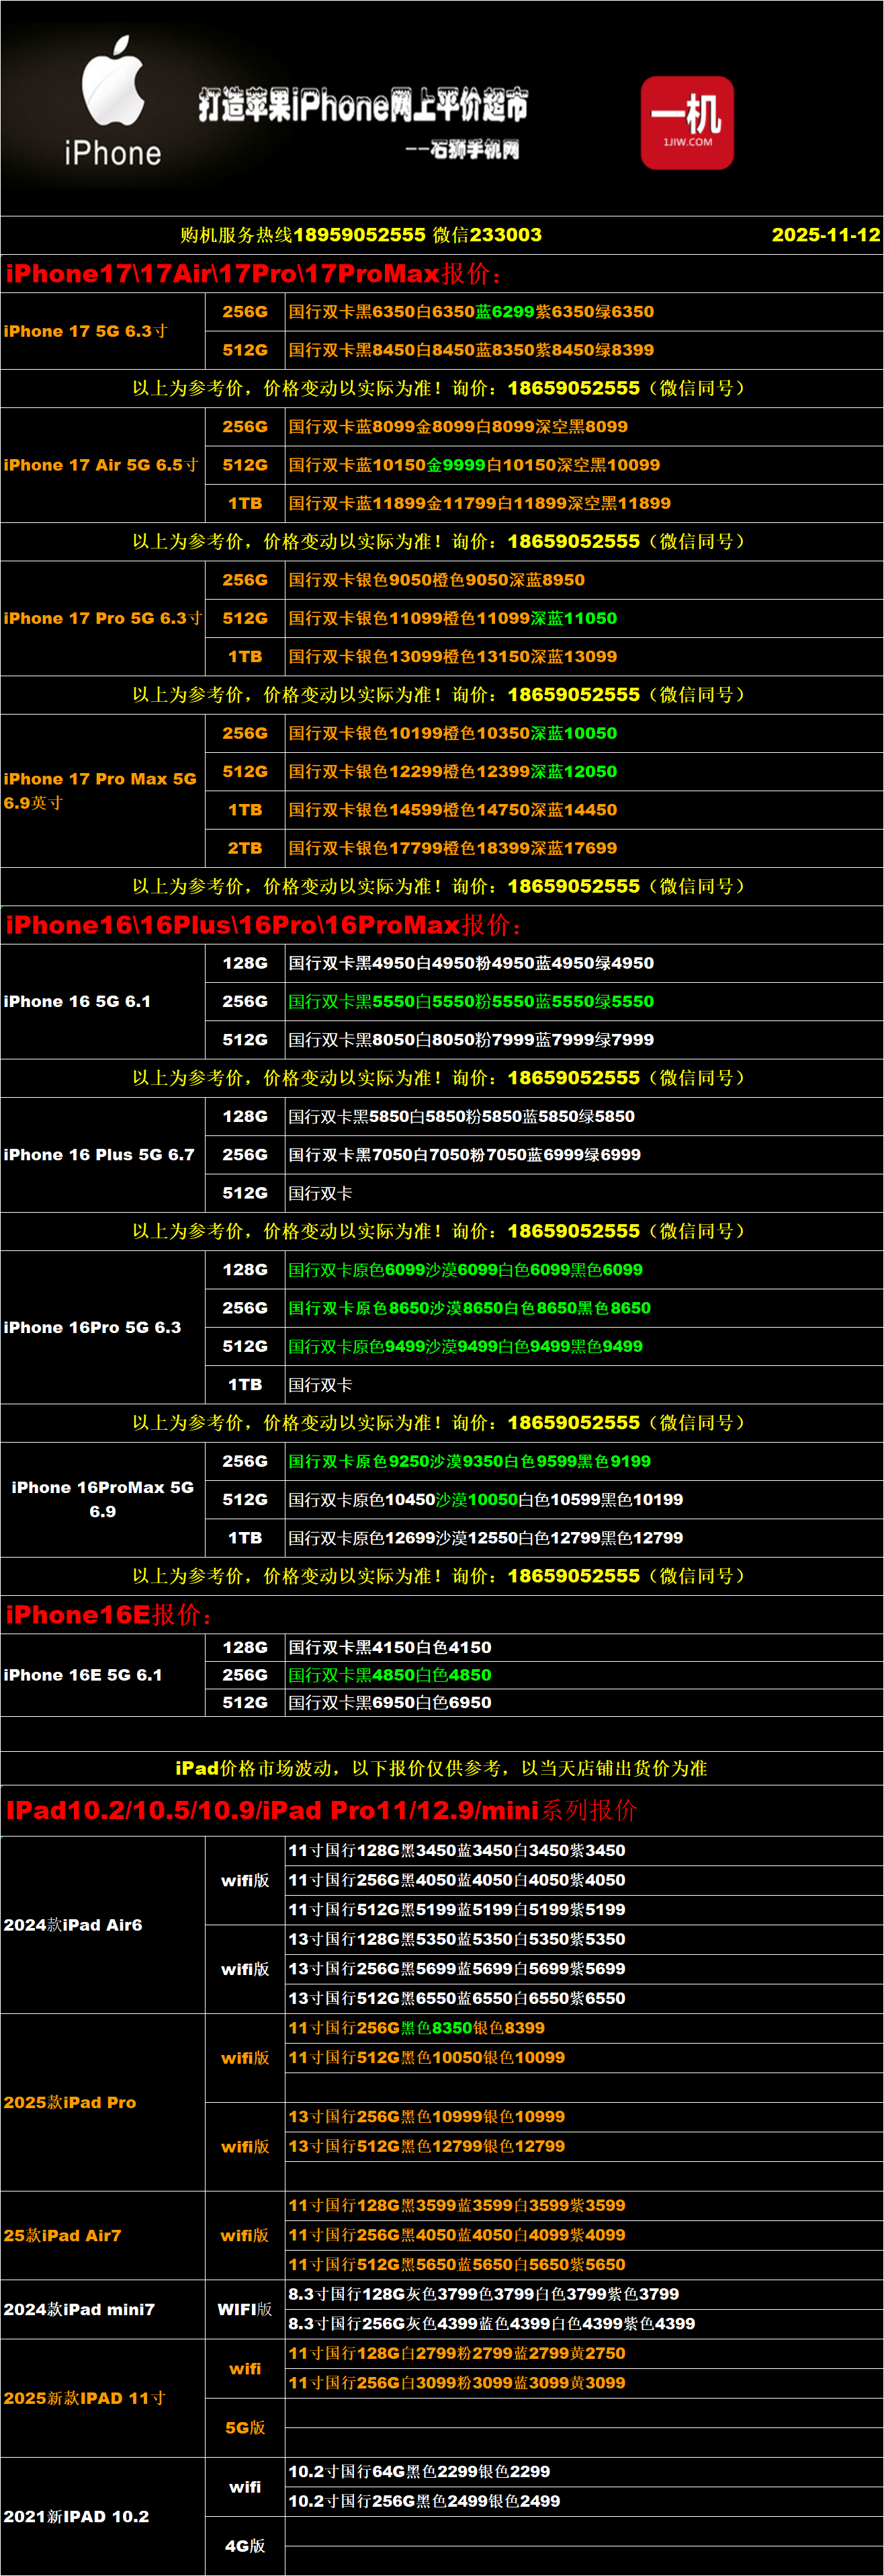Screen dimensions: 884x2576
Task: Click the Apple iPhone logo
Action: coord(112,101)
